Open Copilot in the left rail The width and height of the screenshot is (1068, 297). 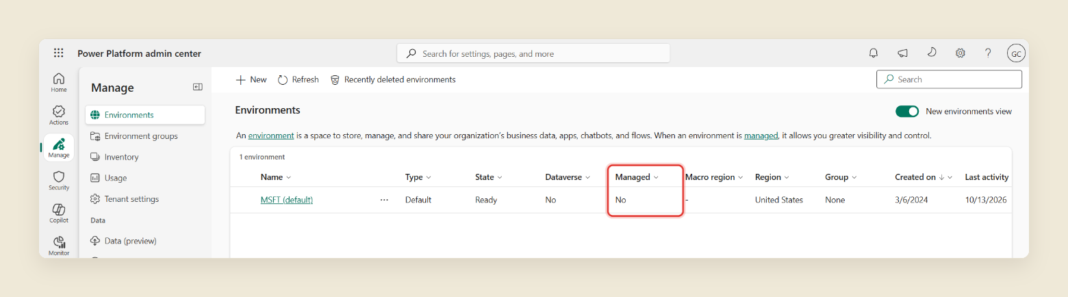point(59,213)
